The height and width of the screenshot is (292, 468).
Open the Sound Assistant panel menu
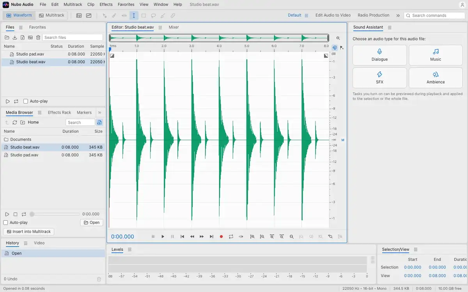tap(390, 27)
